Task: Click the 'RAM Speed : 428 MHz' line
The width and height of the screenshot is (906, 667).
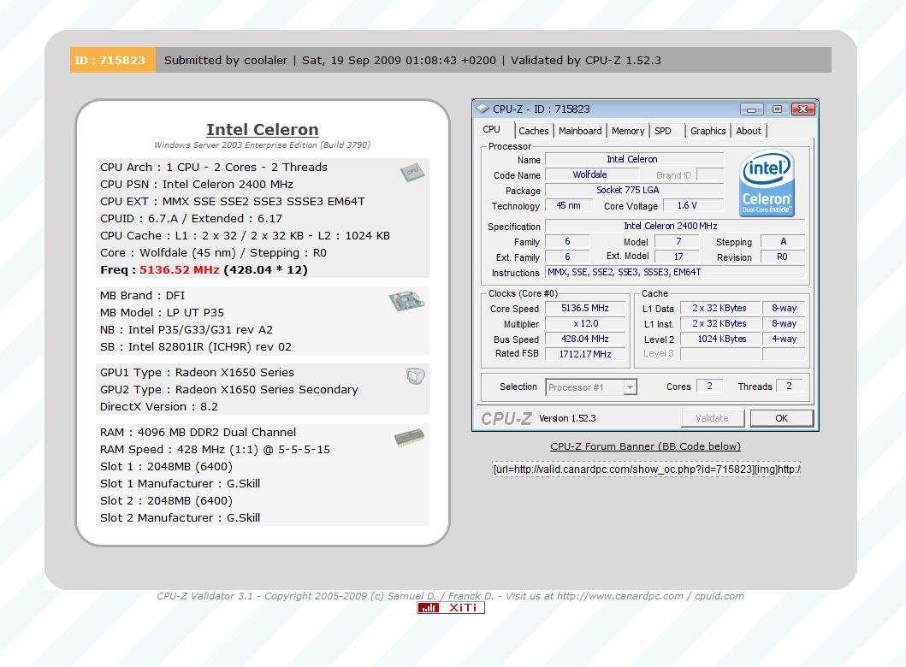Action: (215, 449)
